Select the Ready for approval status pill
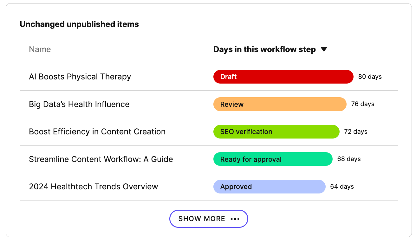This screenshot has width=416, height=244. [273, 159]
